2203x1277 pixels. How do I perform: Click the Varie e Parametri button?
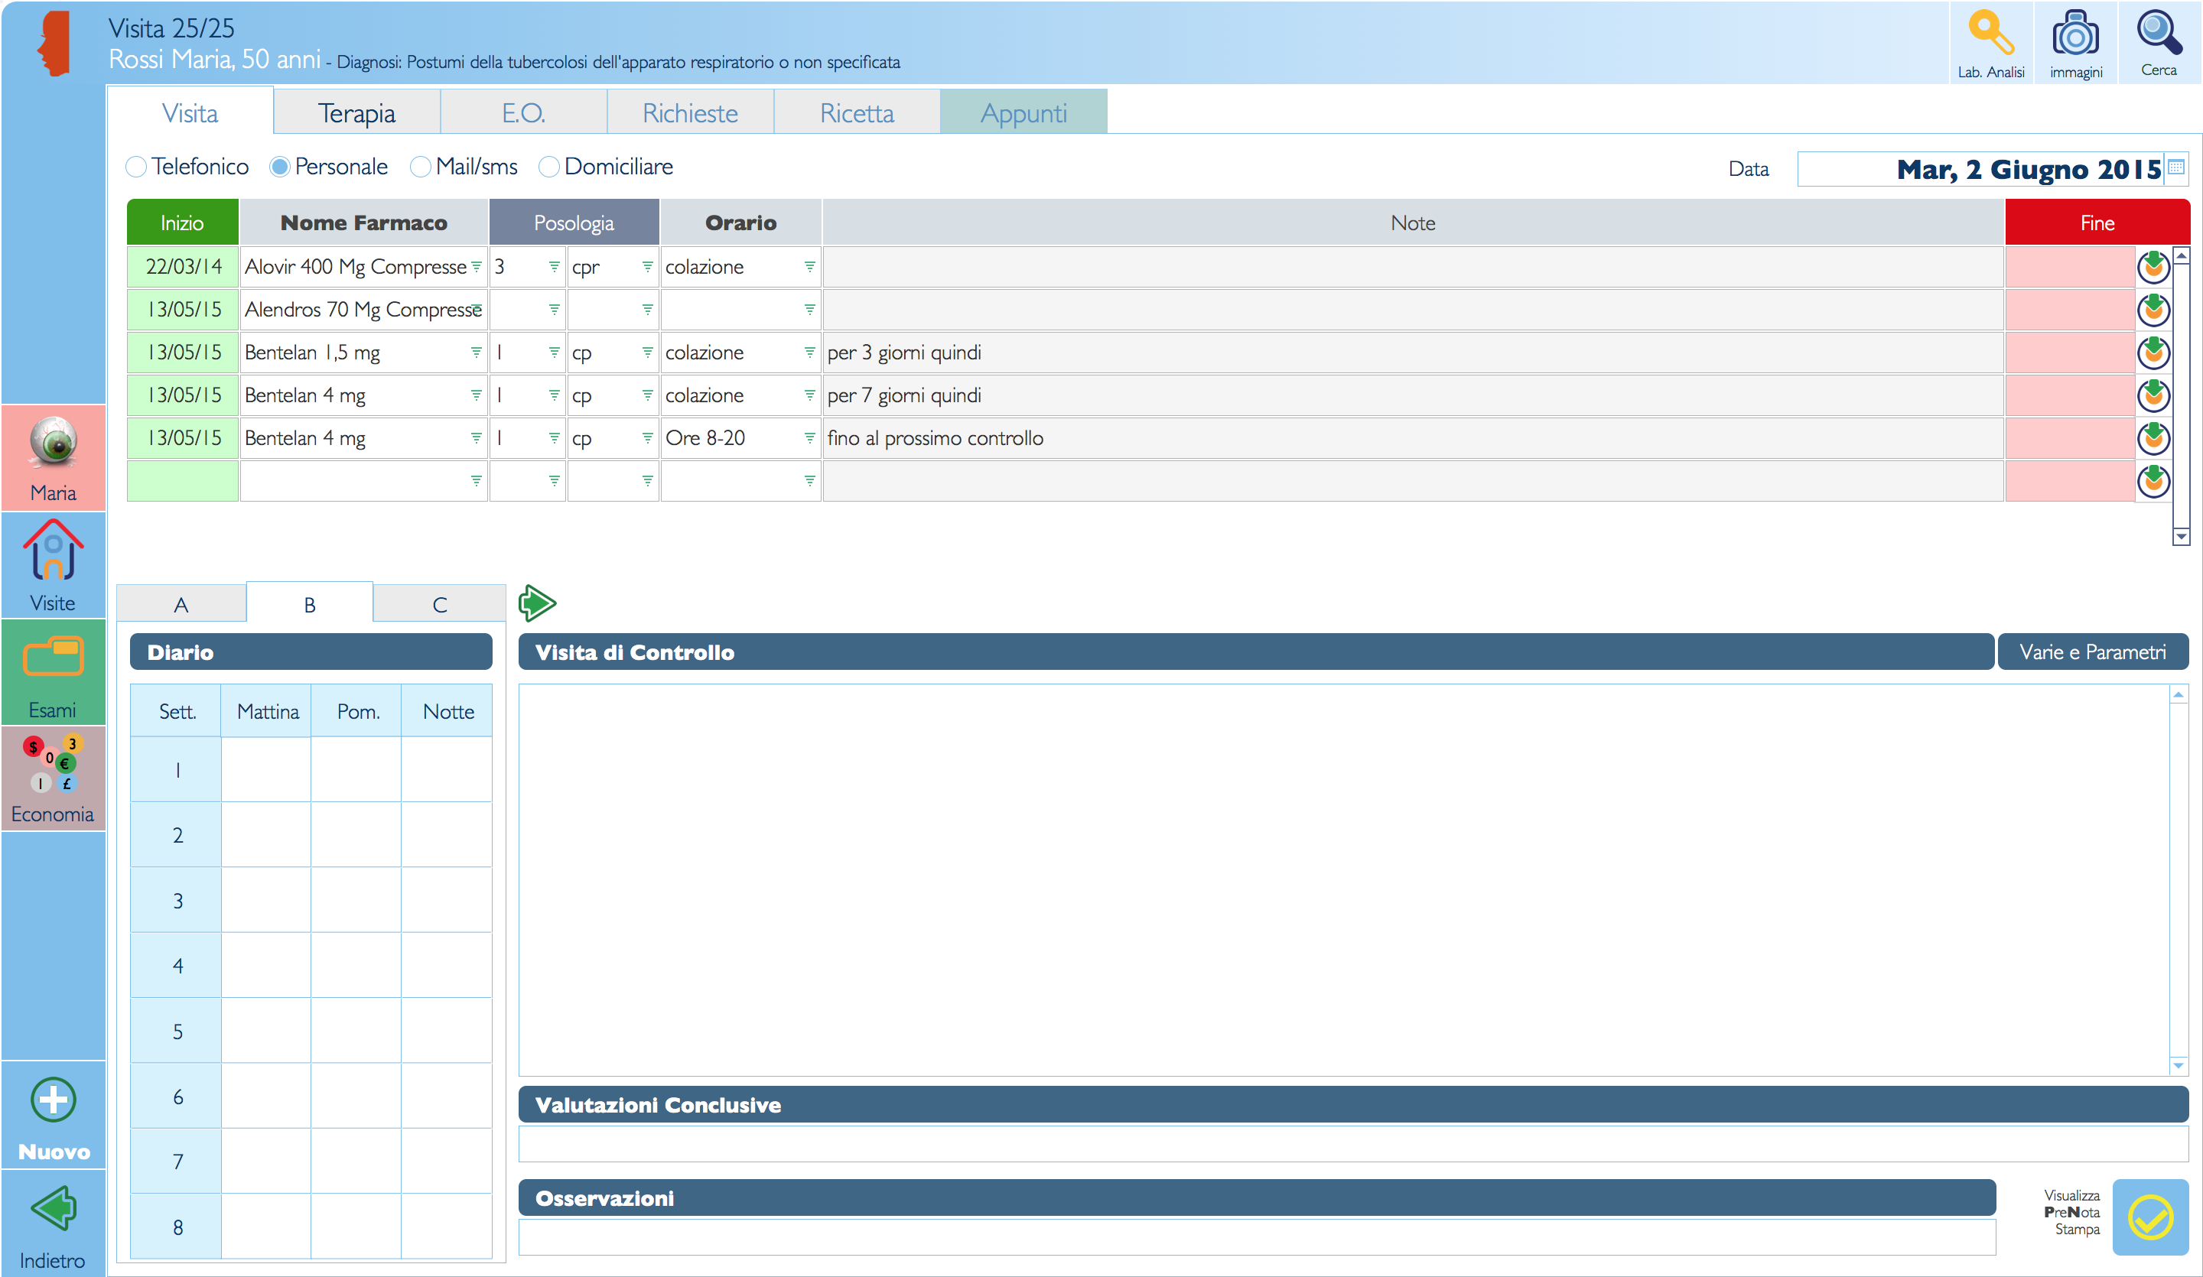(2092, 652)
